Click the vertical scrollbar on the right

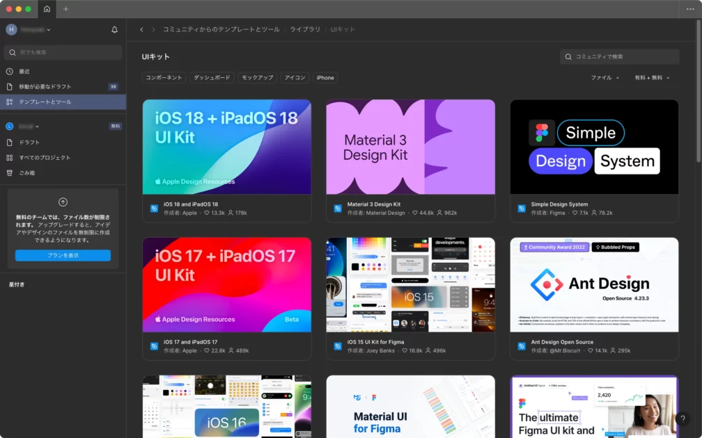(x=699, y=90)
